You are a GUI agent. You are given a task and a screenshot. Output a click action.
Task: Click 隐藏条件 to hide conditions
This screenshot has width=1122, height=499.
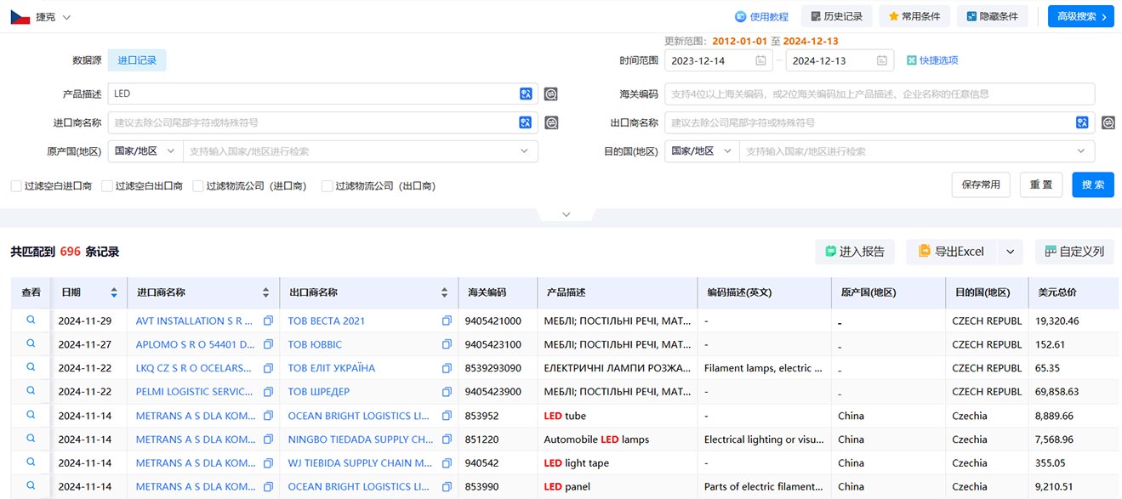point(992,16)
